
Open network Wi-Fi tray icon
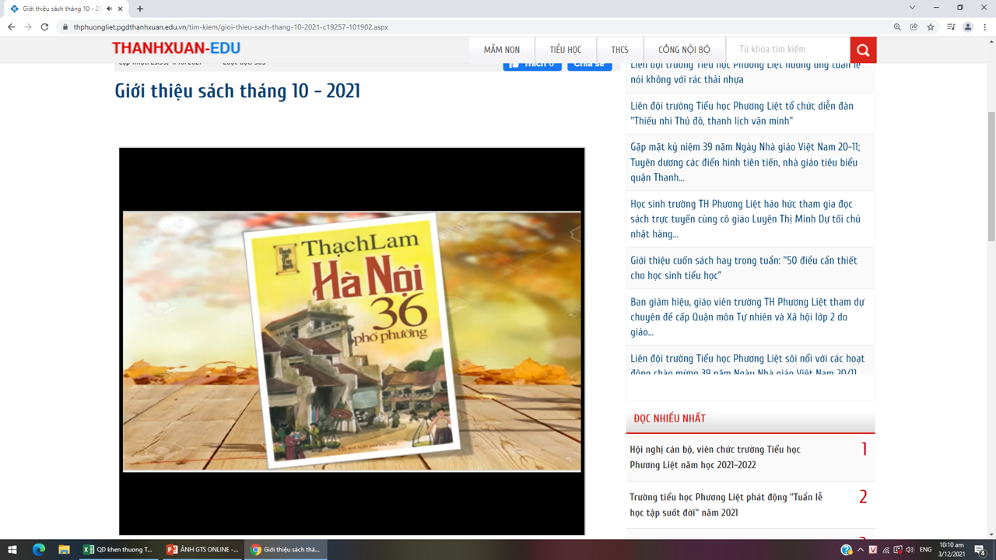(x=885, y=550)
